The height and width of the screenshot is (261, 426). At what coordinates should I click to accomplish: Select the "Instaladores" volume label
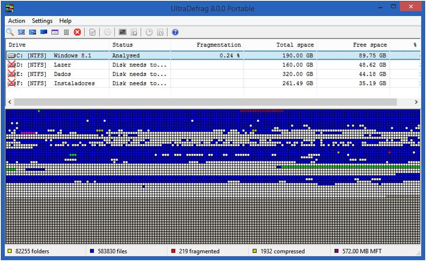tap(74, 84)
